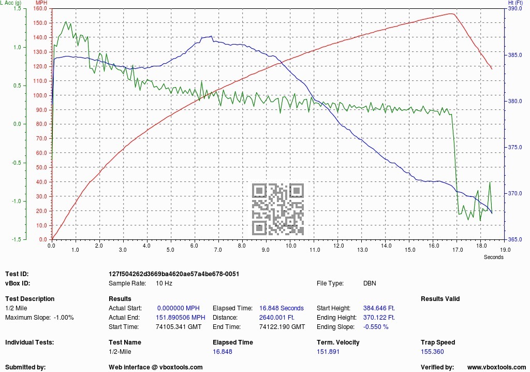Open the www.vboxtools.com link
Screen dimensions: 530x372
496,367
